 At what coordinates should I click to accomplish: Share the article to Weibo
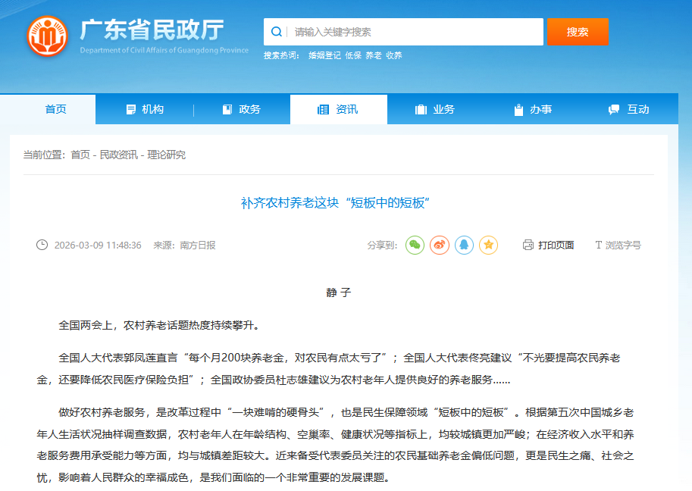439,245
